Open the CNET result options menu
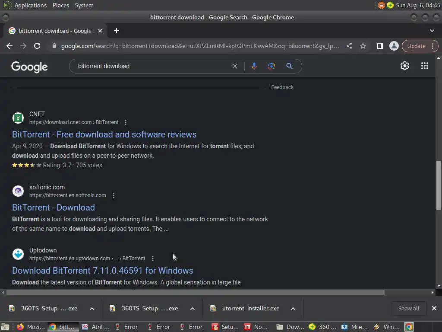The width and height of the screenshot is (442, 332). [x=126, y=122]
